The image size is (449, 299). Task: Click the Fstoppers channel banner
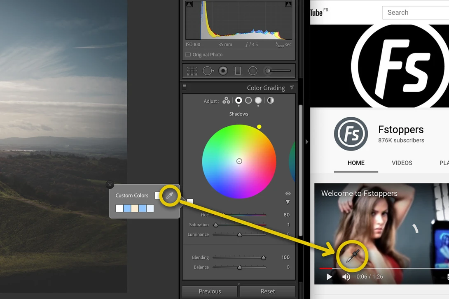(379, 66)
